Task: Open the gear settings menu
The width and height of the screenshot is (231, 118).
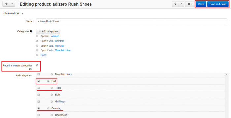Action: 190,4
